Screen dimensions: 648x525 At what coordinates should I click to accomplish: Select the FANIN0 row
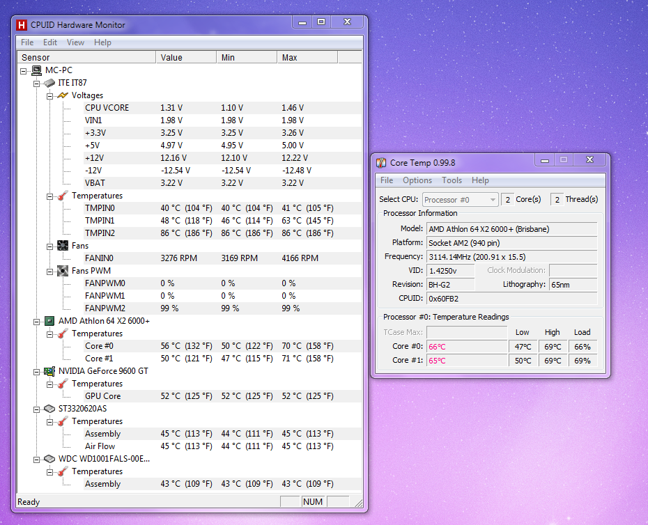coord(222,258)
